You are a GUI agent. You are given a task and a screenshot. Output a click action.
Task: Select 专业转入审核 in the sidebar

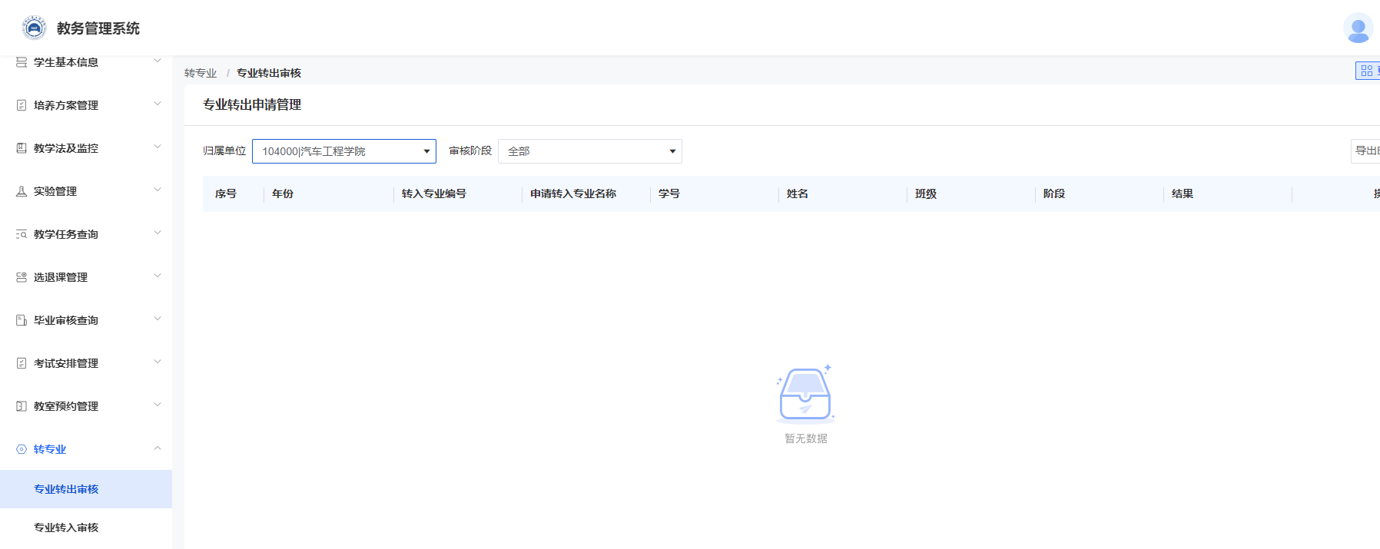(66, 528)
